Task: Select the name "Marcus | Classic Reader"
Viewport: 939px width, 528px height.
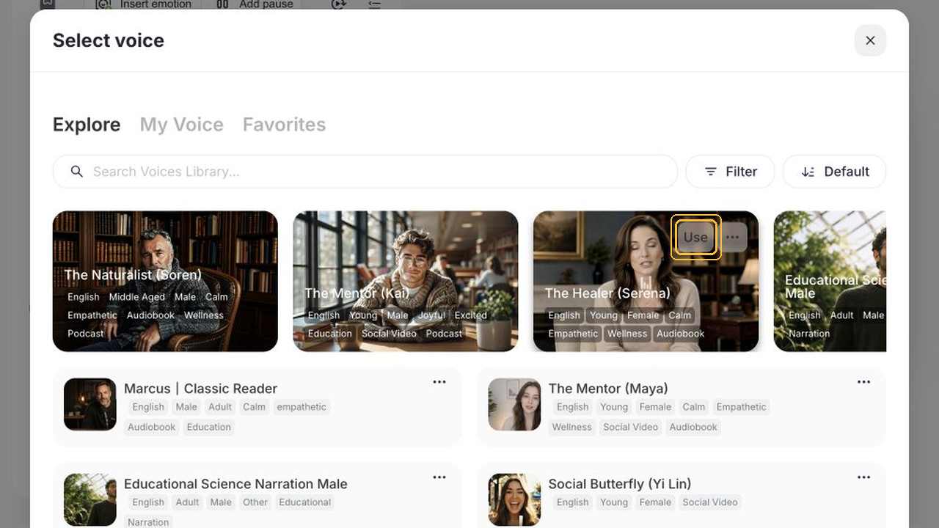Action: pos(200,389)
